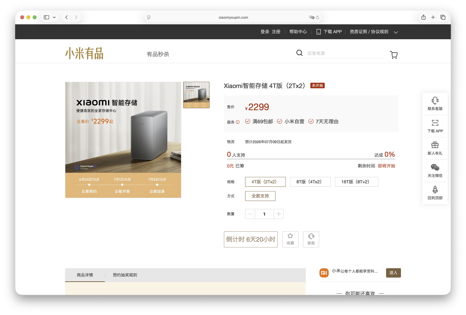This screenshot has width=466, height=315.
Task: Open the 资质证照 / 协议规则 menu
Action: (369, 32)
